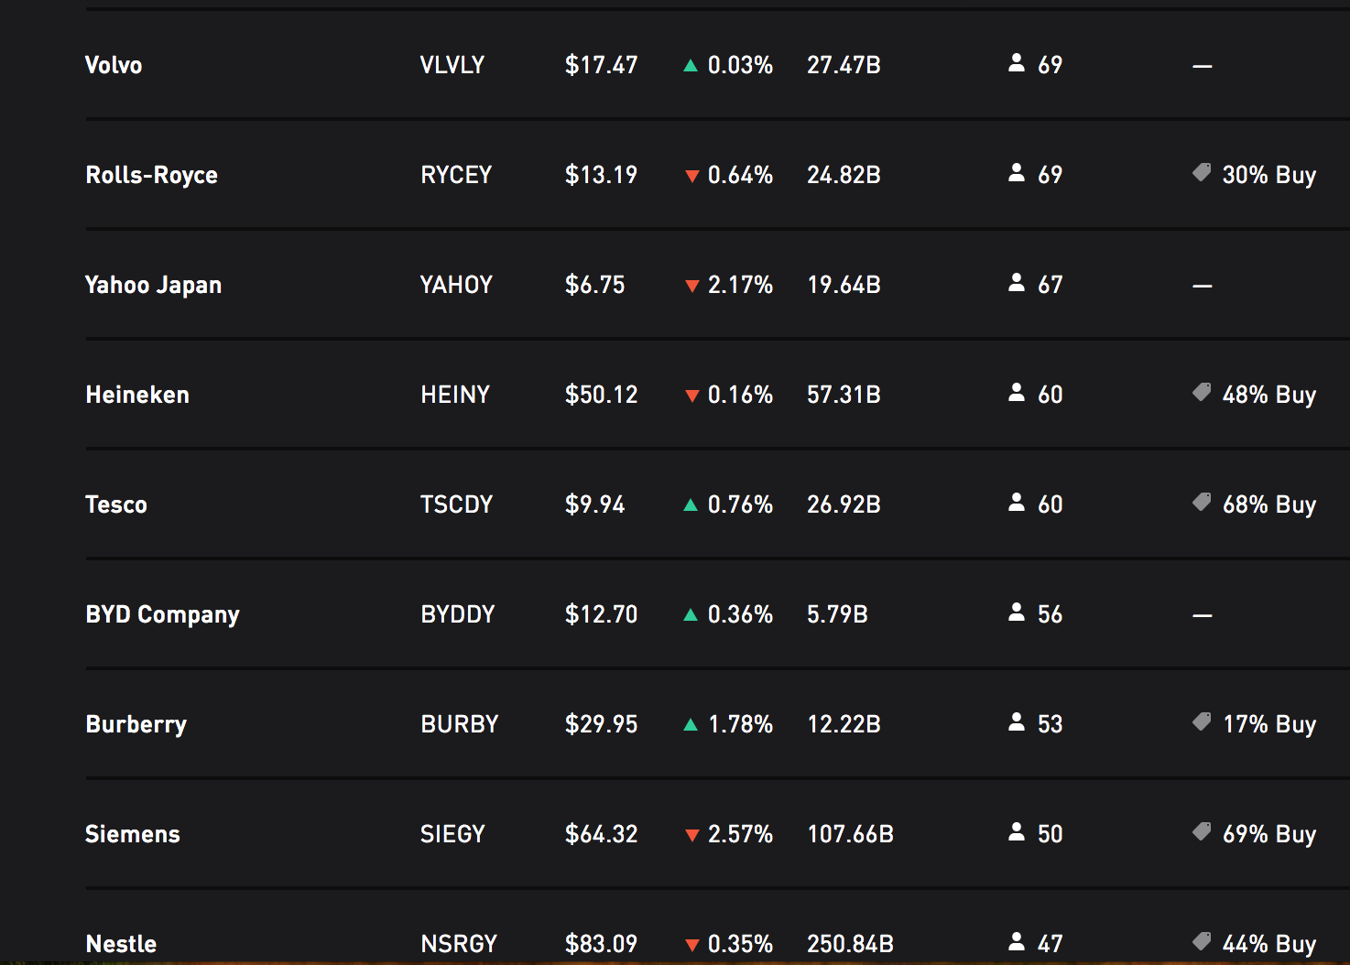Click the tag icon beside 48% Buy
Viewport: 1350px width, 965px height.
[1202, 392]
